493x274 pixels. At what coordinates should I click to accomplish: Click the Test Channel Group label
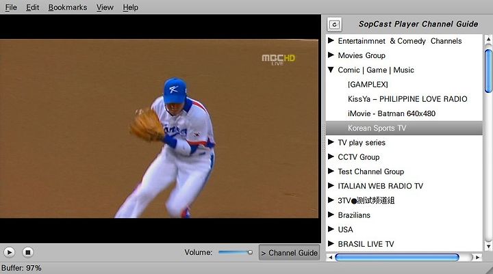tap(371, 172)
